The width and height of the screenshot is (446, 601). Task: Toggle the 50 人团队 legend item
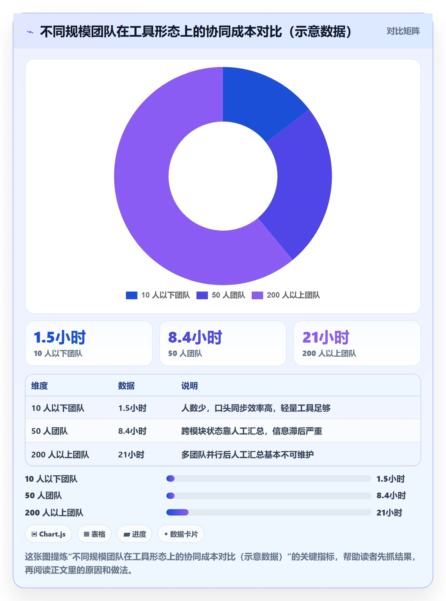coord(221,295)
